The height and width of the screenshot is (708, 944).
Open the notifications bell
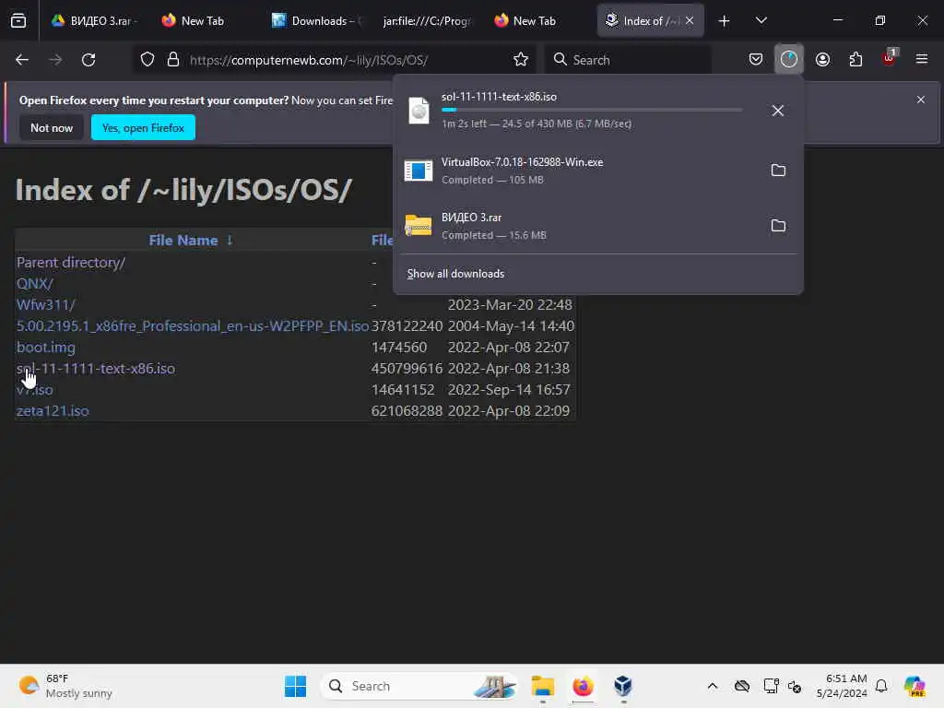click(881, 686)
